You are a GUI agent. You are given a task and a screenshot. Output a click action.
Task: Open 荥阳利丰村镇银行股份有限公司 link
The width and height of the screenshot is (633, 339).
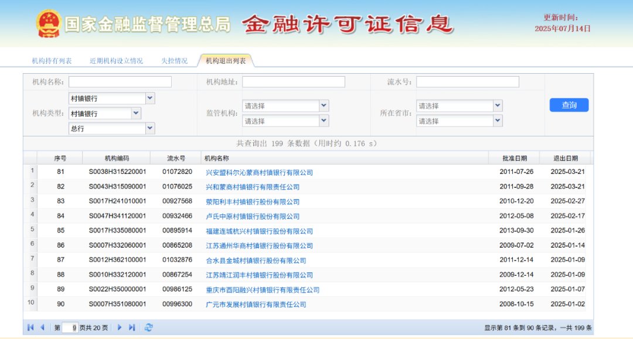(x=253, y=202)
